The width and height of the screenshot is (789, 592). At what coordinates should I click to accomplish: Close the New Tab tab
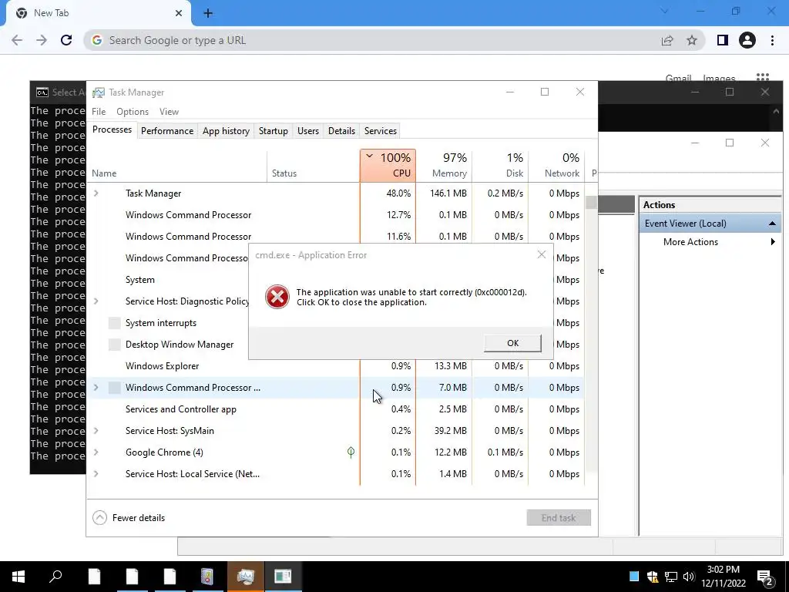click(x=179, y=13)
